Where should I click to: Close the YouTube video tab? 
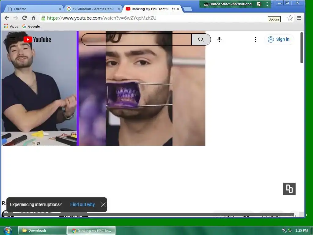tap(178, 9)
